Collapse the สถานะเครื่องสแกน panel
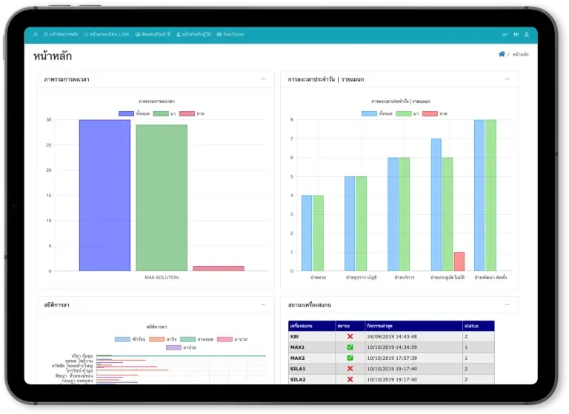 click(x=508, y=304)
